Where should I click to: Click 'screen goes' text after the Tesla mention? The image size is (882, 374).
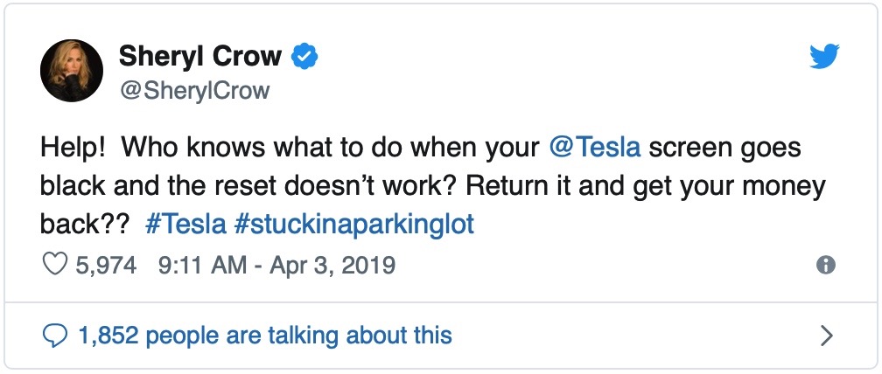pyautogui.click(x=724, y=149)
